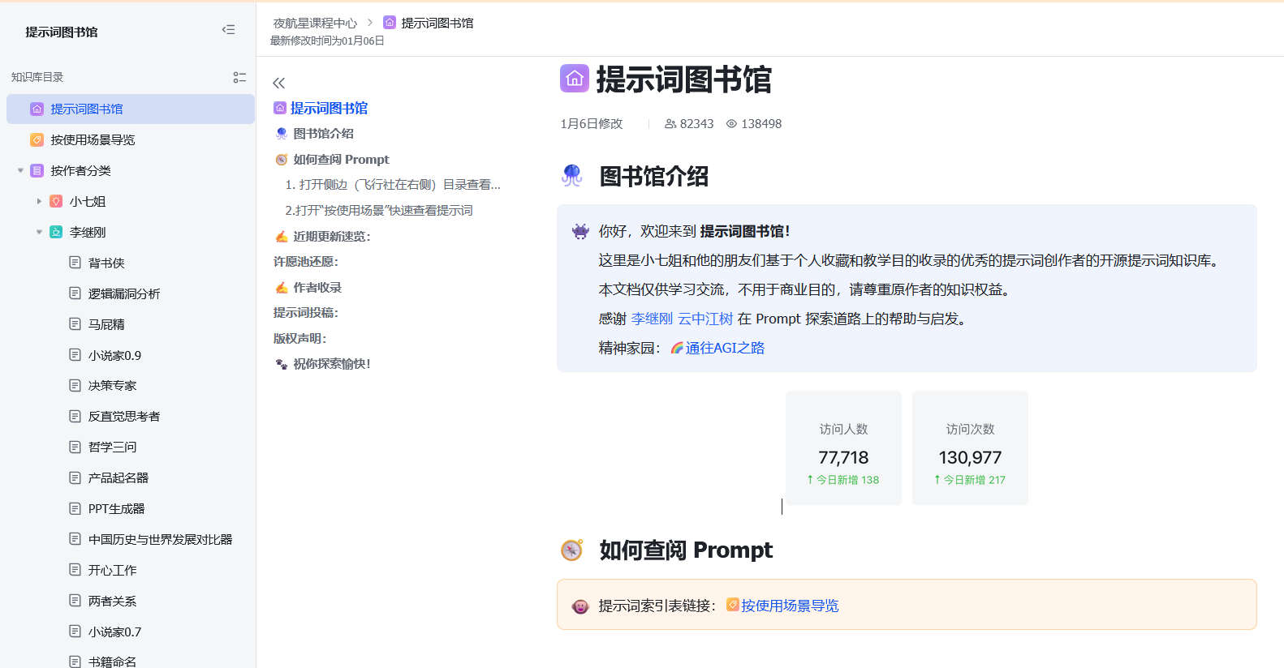Click the large purple home icon beside title
The height and width of the screenshot is (668, 1284).
pyautogui.click(x=575, y=79)
